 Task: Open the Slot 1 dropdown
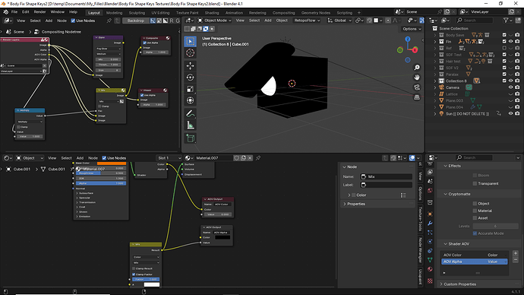point(169,158)
